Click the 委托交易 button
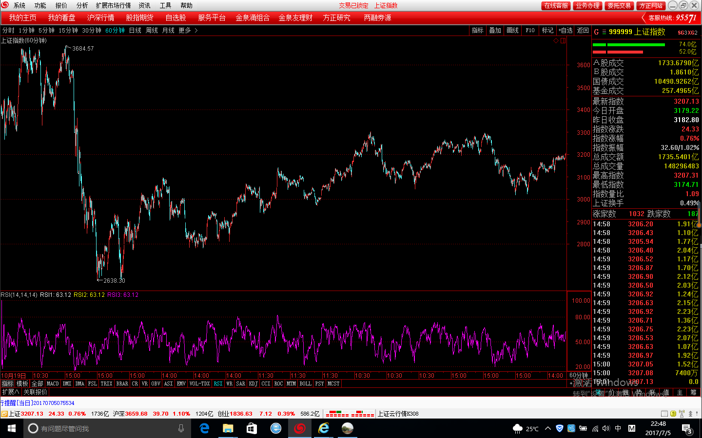The width and height of the screenshot is (702, 438). 619,5
